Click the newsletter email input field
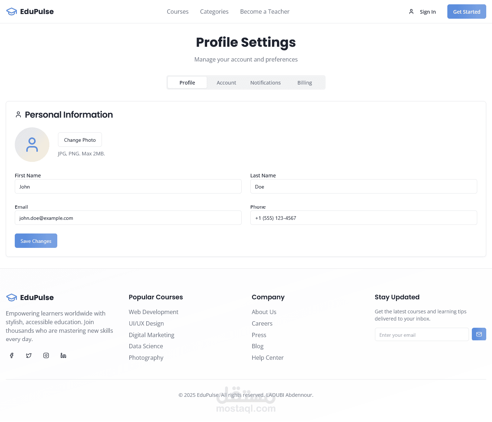The width and height of the screenshot is (492, 422). click(421, 335)
